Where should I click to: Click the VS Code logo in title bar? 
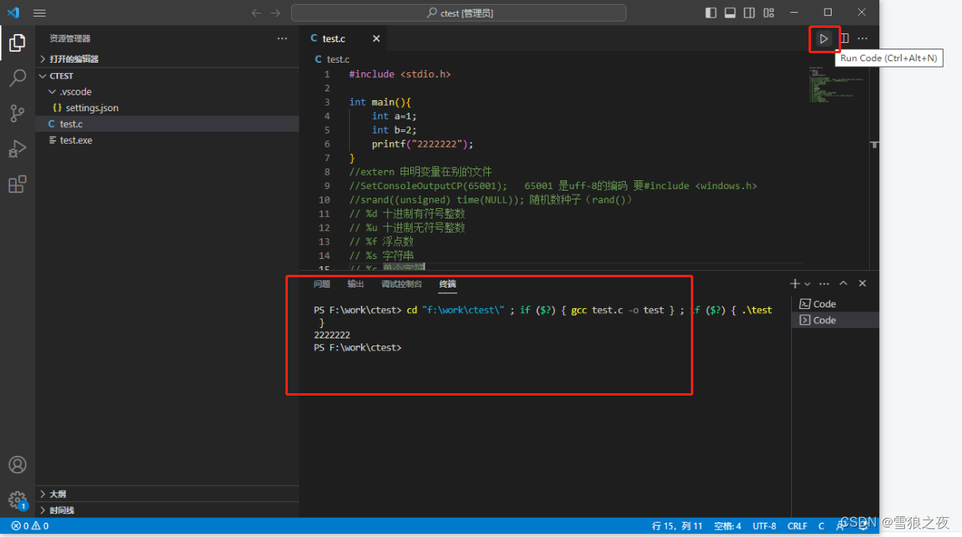click(14, 13)
